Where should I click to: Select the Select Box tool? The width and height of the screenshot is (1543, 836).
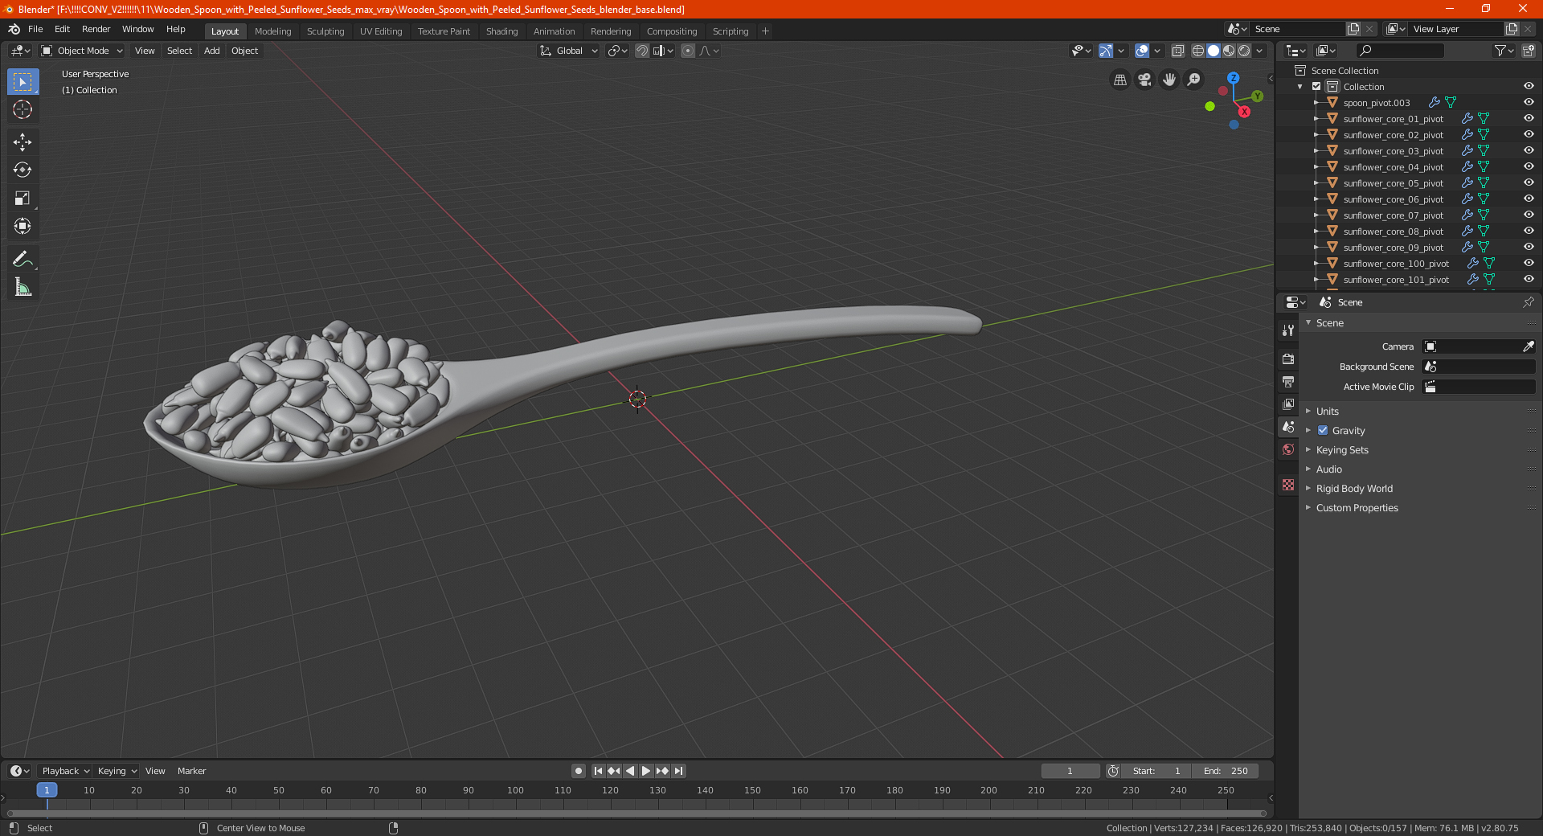pos(23,82)
